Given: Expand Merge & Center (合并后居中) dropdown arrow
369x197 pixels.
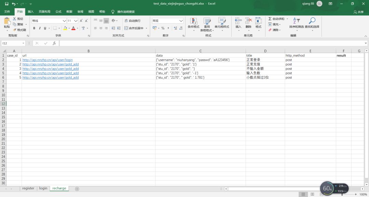Looking at the screenshot, I should (x=146, y=28).
